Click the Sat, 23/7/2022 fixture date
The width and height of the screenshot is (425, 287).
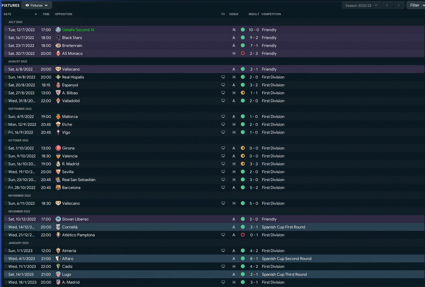[21, 46]
